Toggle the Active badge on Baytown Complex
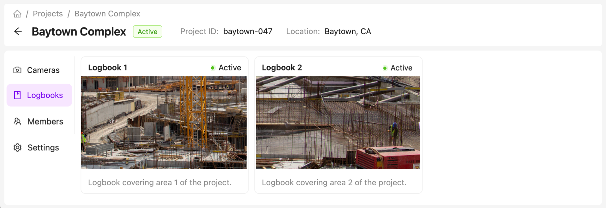606x208 pixels. (x=147, y=32)
